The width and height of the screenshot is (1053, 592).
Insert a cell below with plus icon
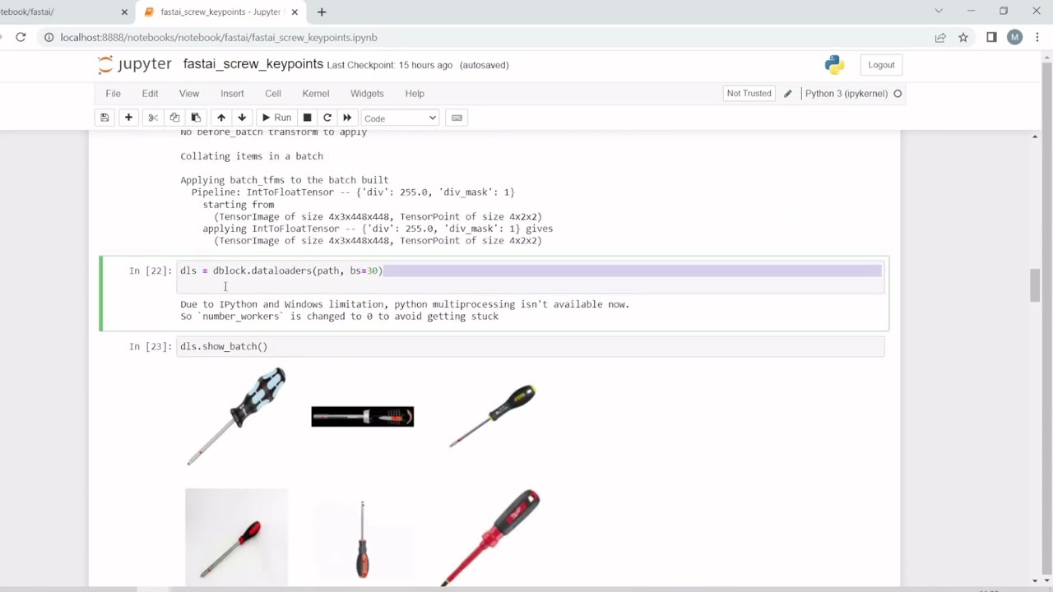[128, 118]
